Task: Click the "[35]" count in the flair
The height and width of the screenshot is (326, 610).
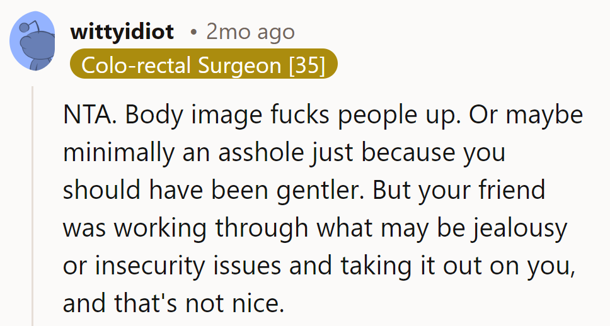Action: pos(307,65)
